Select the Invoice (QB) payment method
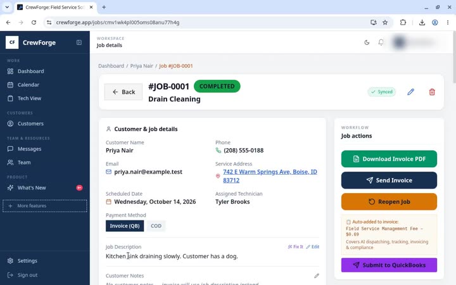Image resolution: width=456 pixels, height=285 pixels. 125,226
